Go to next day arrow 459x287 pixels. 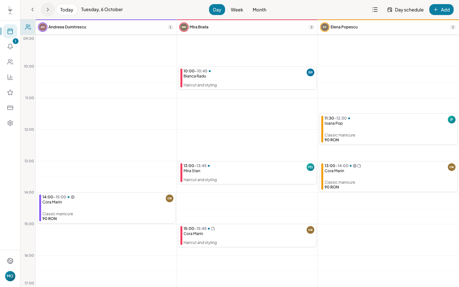click(48, 10)
